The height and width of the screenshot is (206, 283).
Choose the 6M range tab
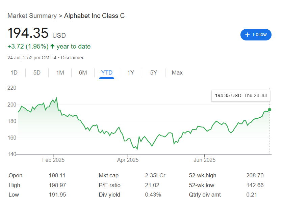click(x=83, y=72)
